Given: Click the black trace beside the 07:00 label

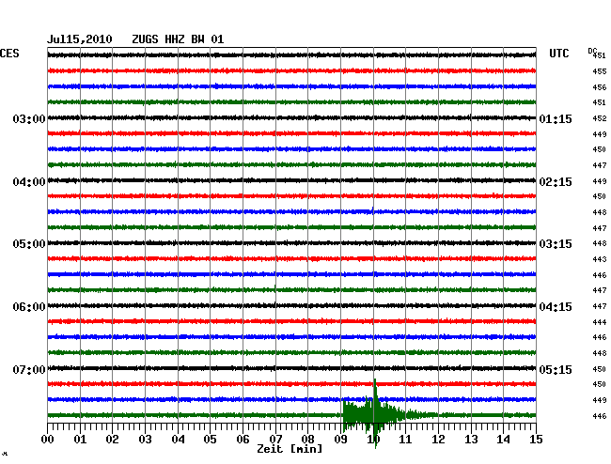Looking at the screenshot, I should (x=291, y=368).
